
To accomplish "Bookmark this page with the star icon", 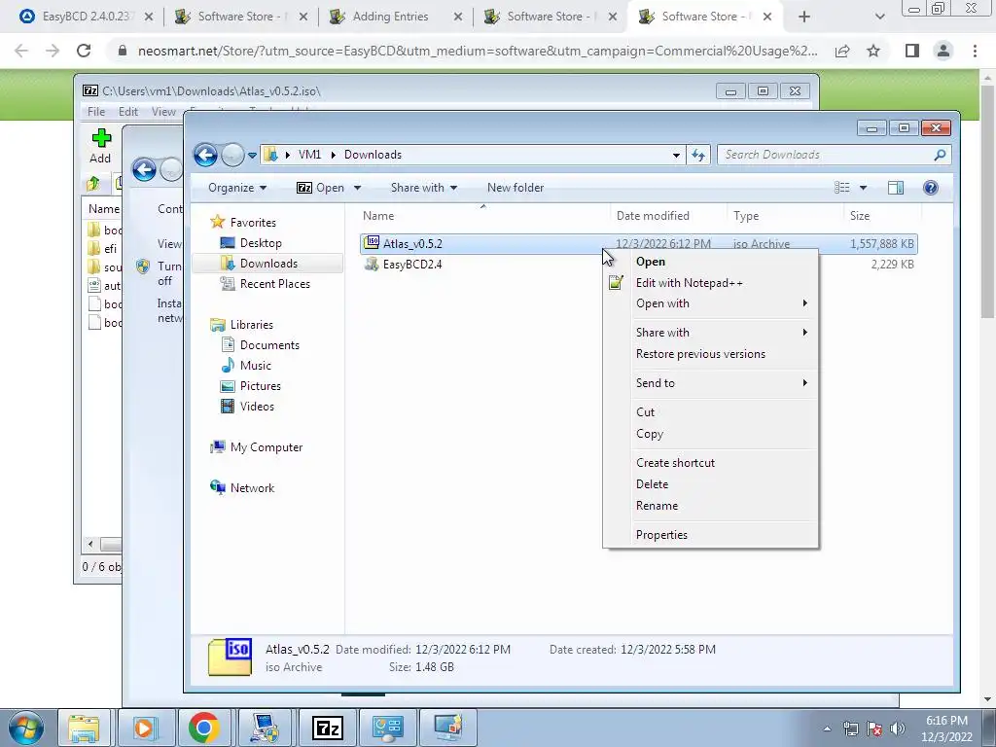I will (x=873, y=51).
